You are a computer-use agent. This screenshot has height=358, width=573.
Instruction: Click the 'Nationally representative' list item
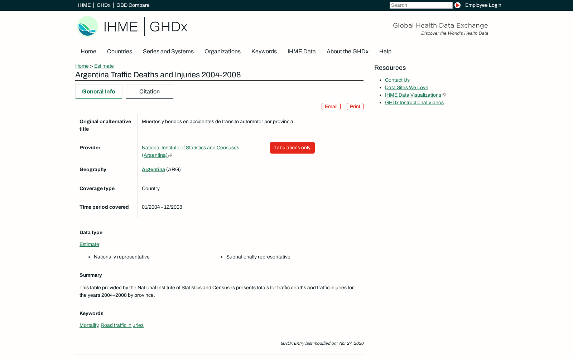pos(122,257)
